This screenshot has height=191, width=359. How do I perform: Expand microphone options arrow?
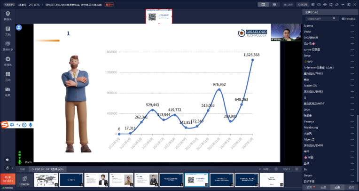(13, 168)
